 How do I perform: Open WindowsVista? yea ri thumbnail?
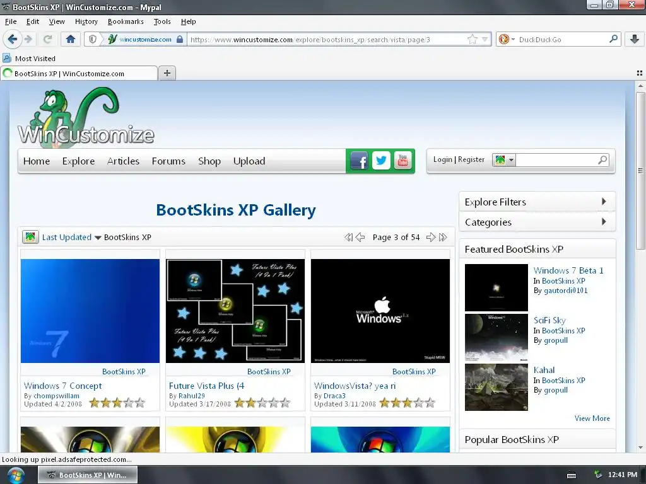click(x=380, y=311)
